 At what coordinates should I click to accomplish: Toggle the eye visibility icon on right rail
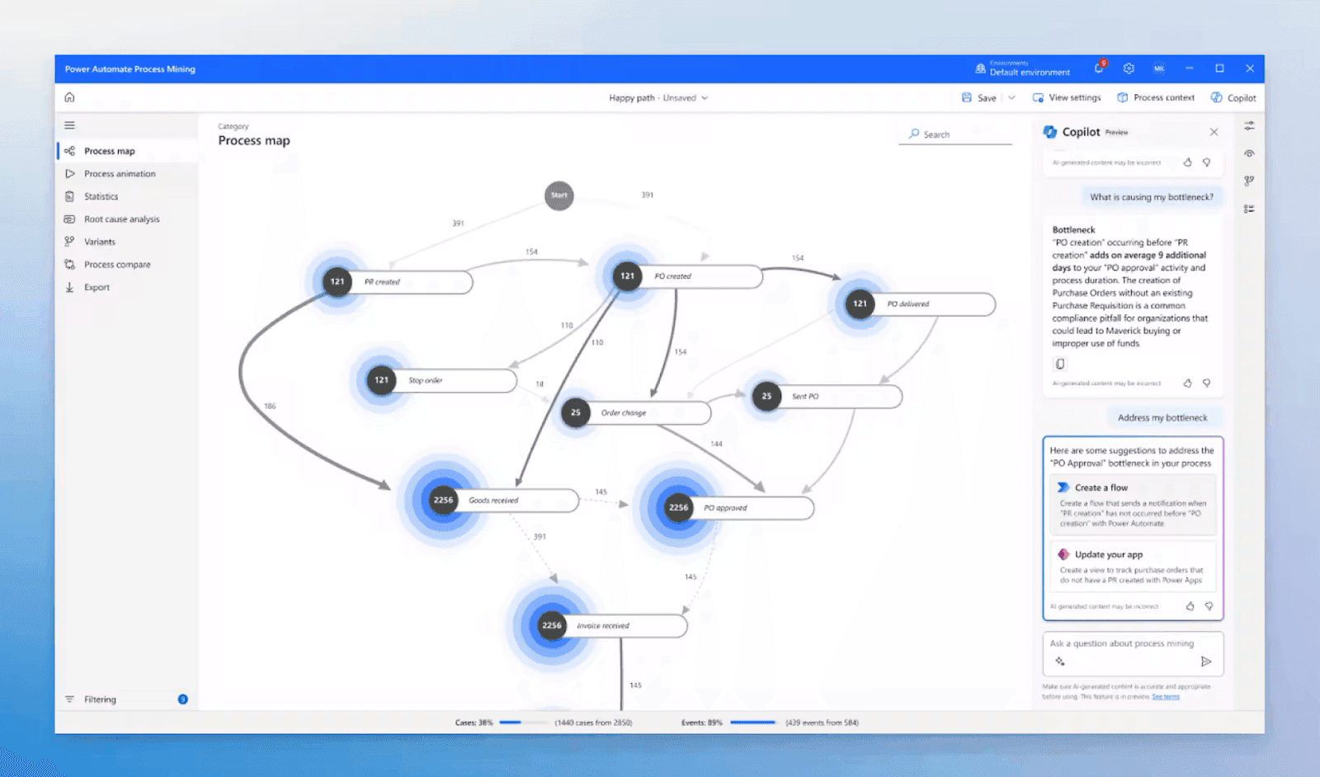pos(1249,153)
